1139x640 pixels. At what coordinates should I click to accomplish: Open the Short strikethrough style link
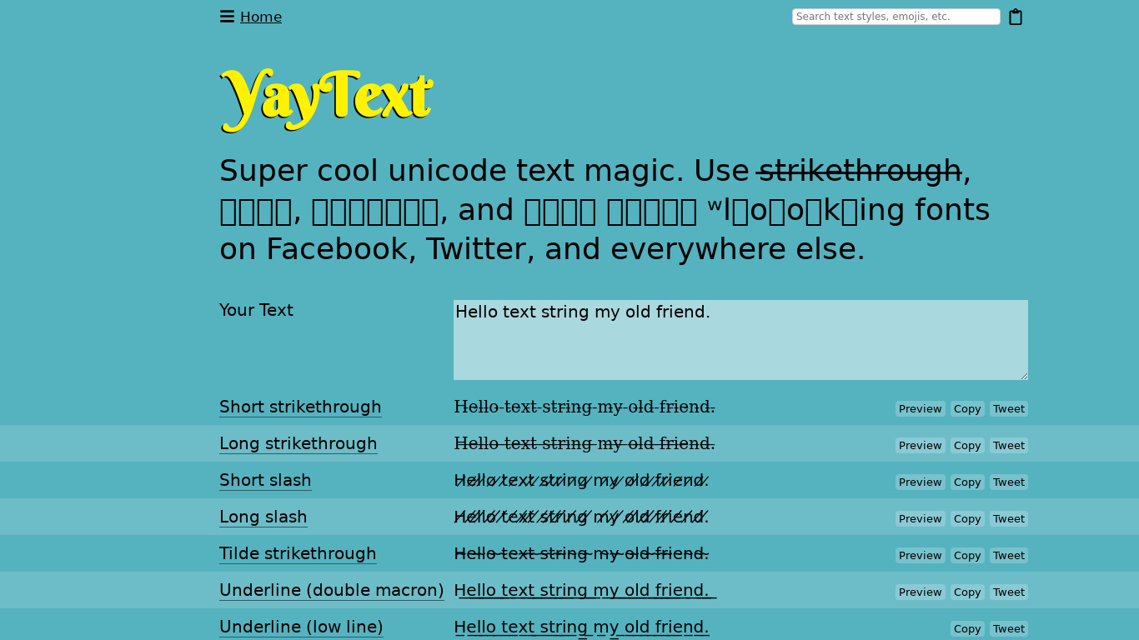(300, 407)
